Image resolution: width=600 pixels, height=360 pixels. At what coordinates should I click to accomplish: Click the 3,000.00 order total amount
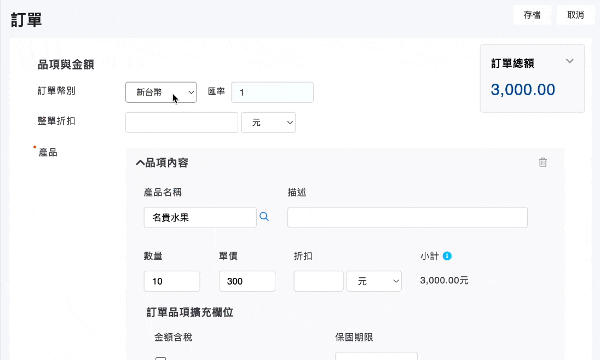[x=523, y=90]
